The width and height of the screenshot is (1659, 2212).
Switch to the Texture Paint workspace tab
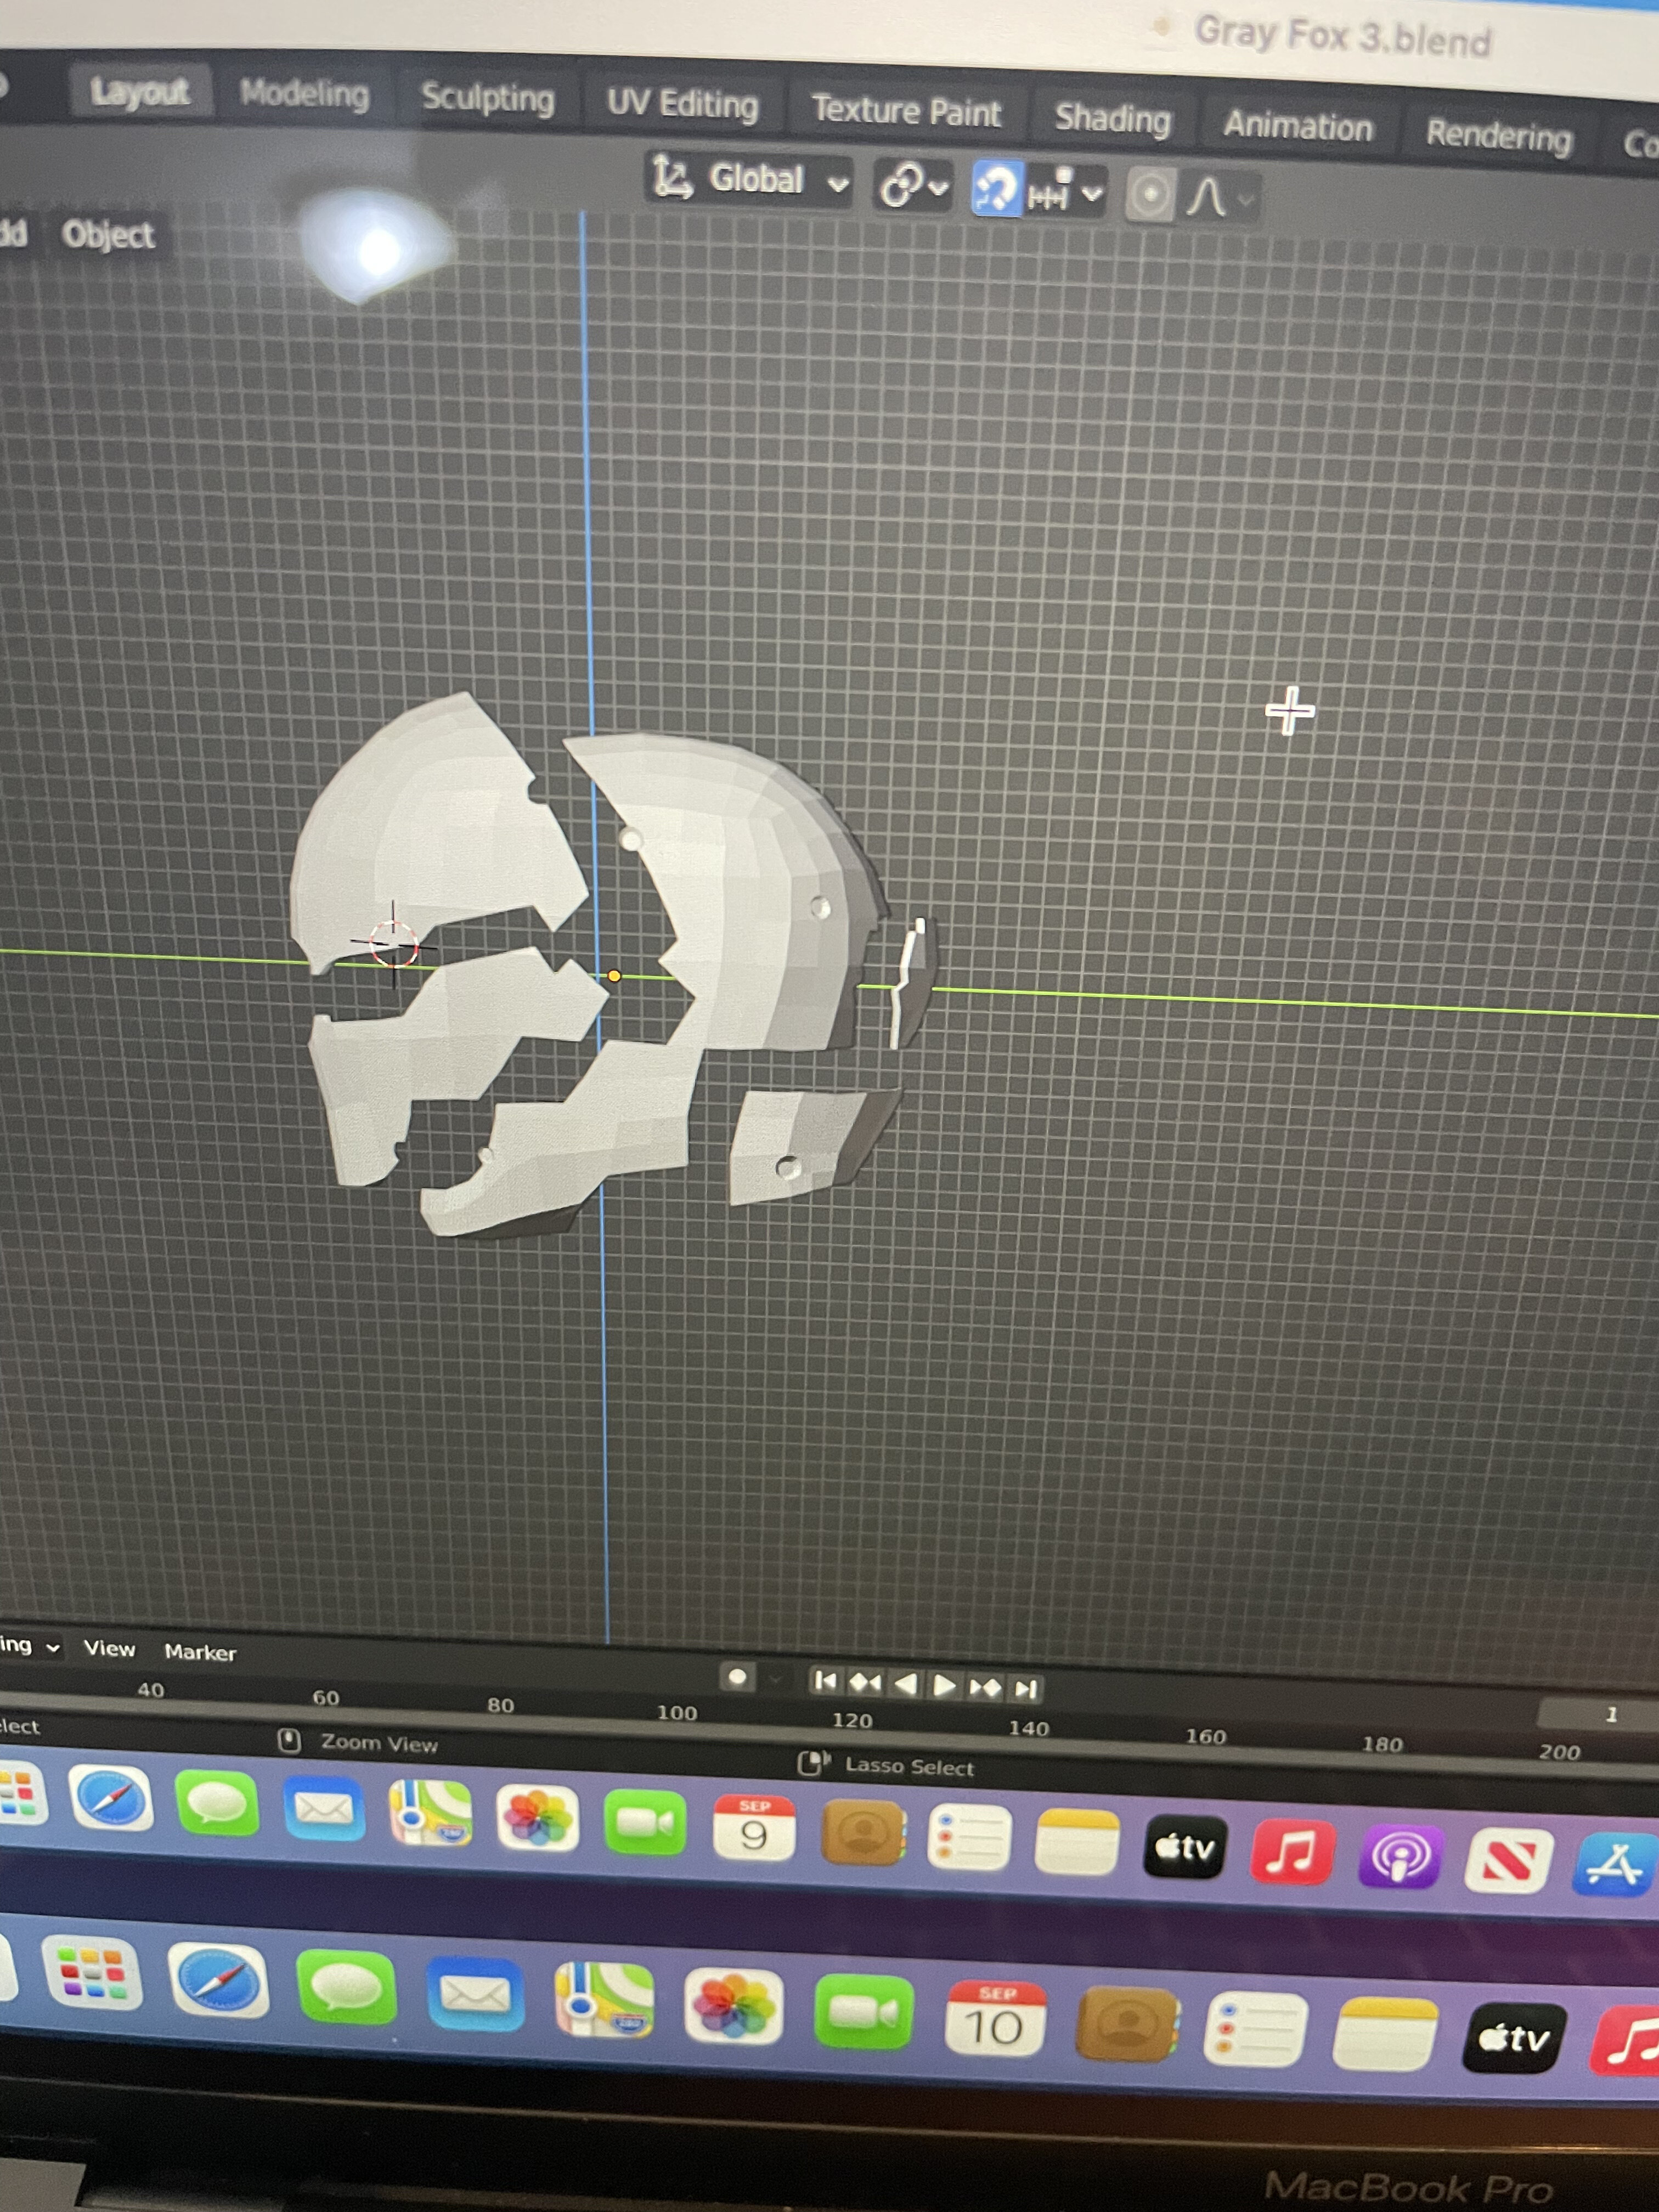[x=906, y=111]
